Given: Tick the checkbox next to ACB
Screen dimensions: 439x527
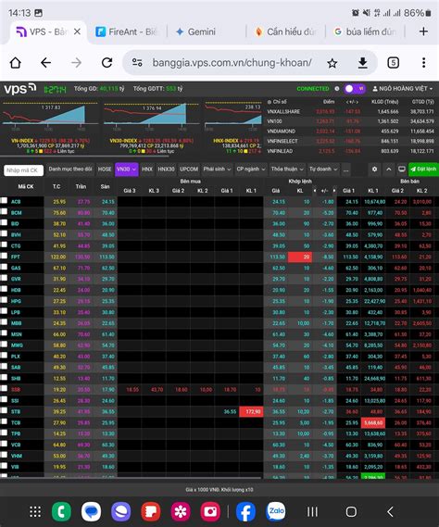Looking at the screenshot, I should (4, 201).
